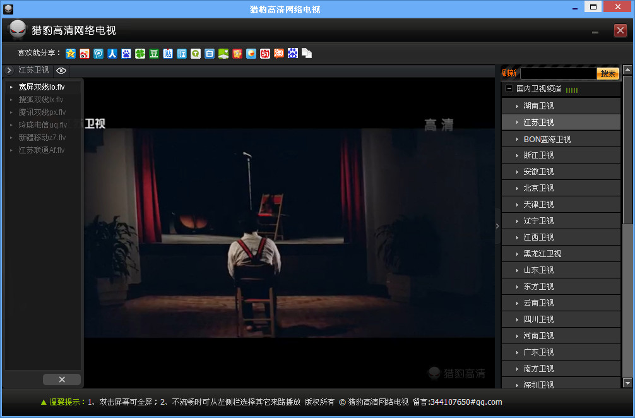Toggle the eye icon beside 江苏卫视
Viewport: 635px width, 418px height.
click(61, 71)
